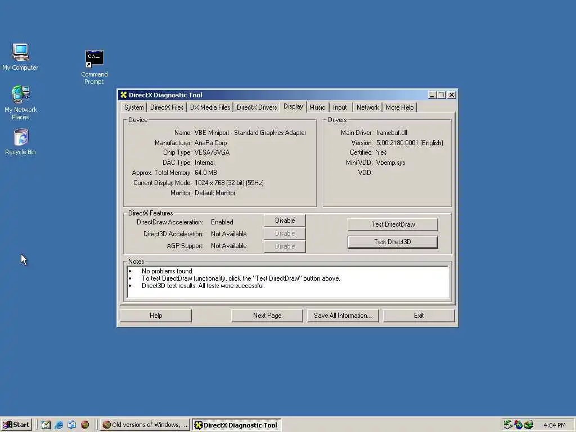The height and width of the screenshot is (432, 576).
Task: Click DirectX Diagnostic Tool taskbar button
Action: coord(237,425)
